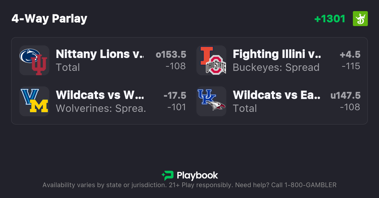Click the Penn State and Indiana logos icon
Screen dimensions: 379x198
[x=34, y=60]
